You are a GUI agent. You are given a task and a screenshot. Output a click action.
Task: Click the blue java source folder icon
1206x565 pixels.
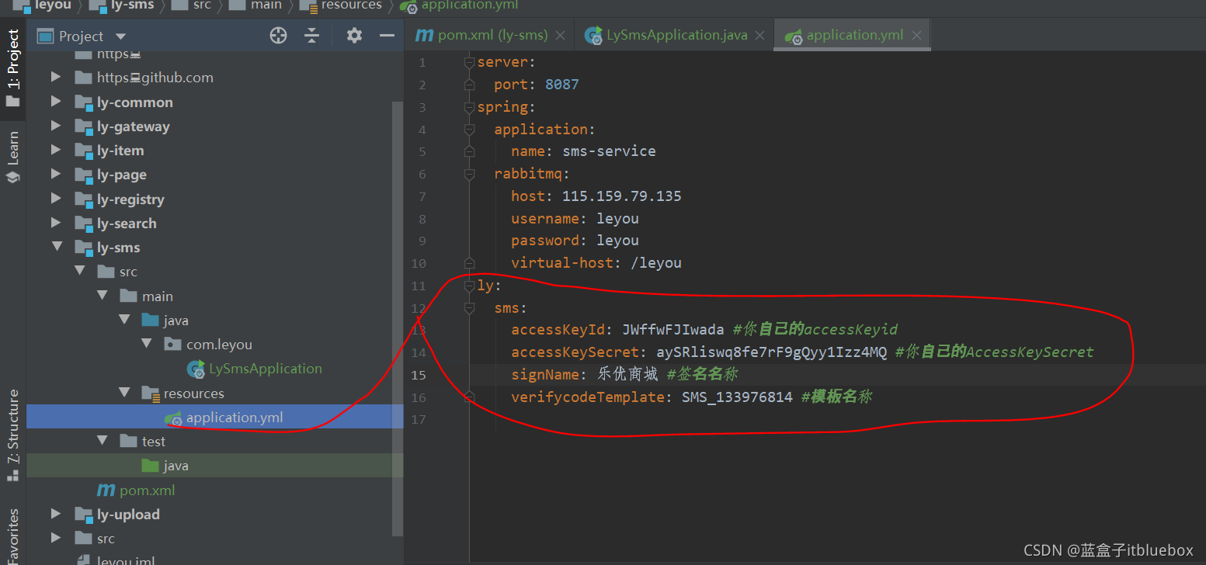[151, 321]
